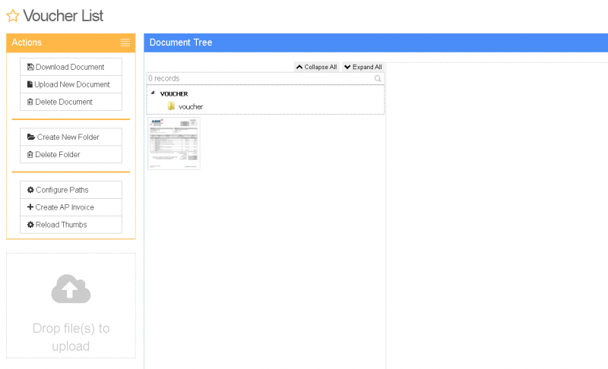Open Configure Paths settings
The image size is (608, 369).
[71, 190]
